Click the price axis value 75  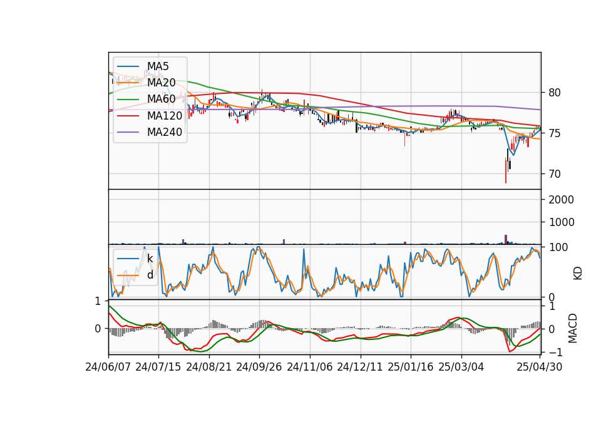[x=555, y=133]
